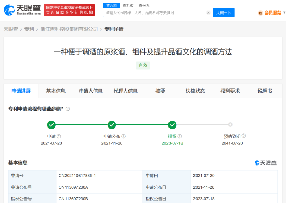
Task: Click the question mark icon next to 申请公布
Action: [123, 136]
